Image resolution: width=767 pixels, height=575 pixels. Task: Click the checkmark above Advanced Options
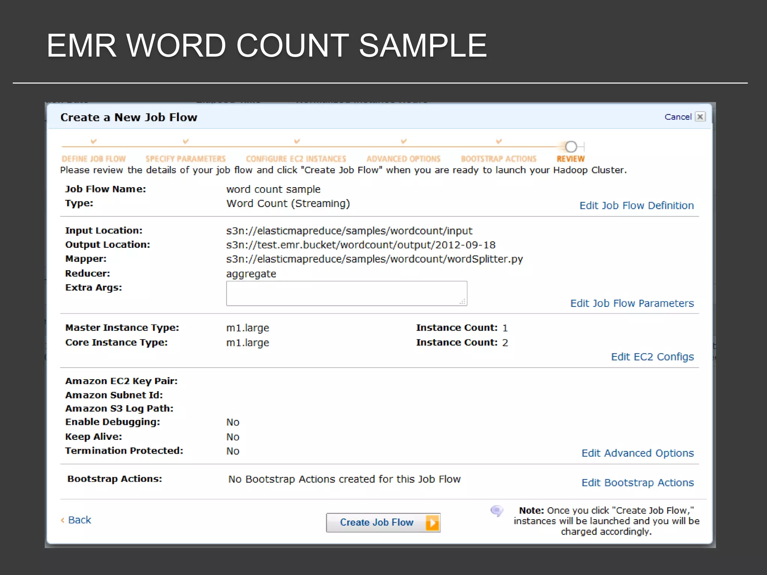coord(403,141)
